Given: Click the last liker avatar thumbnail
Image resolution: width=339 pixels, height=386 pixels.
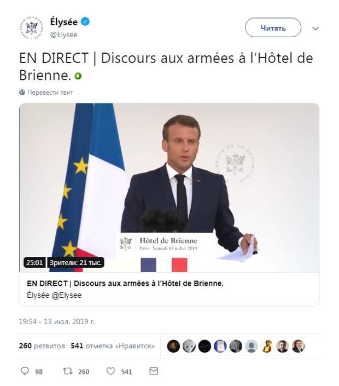Looking at the screenshot, I should point(298,346).
